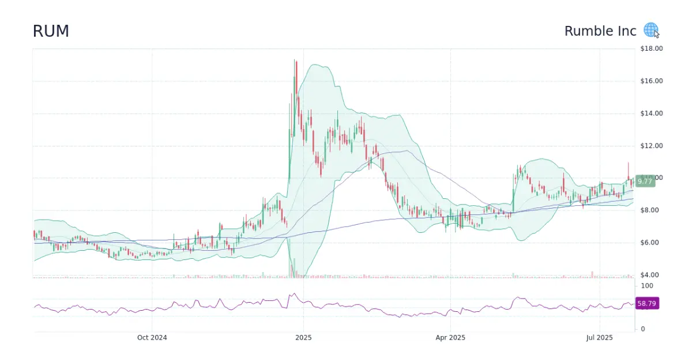Click the $12.00 price axis label
Screen dimensions: 692x362
651,145
